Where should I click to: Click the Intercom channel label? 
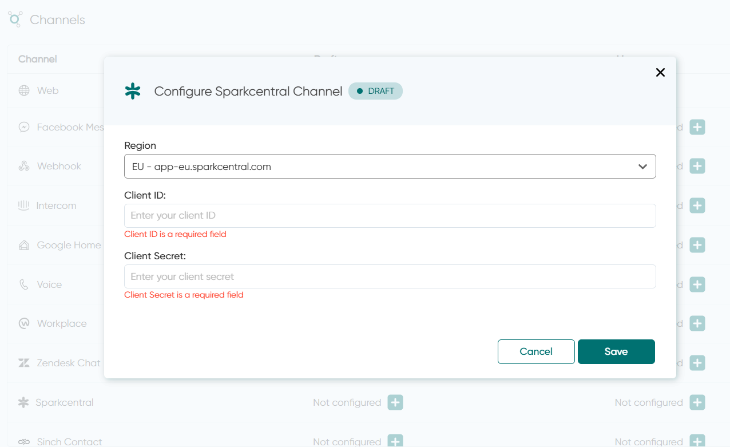(56, 205)
